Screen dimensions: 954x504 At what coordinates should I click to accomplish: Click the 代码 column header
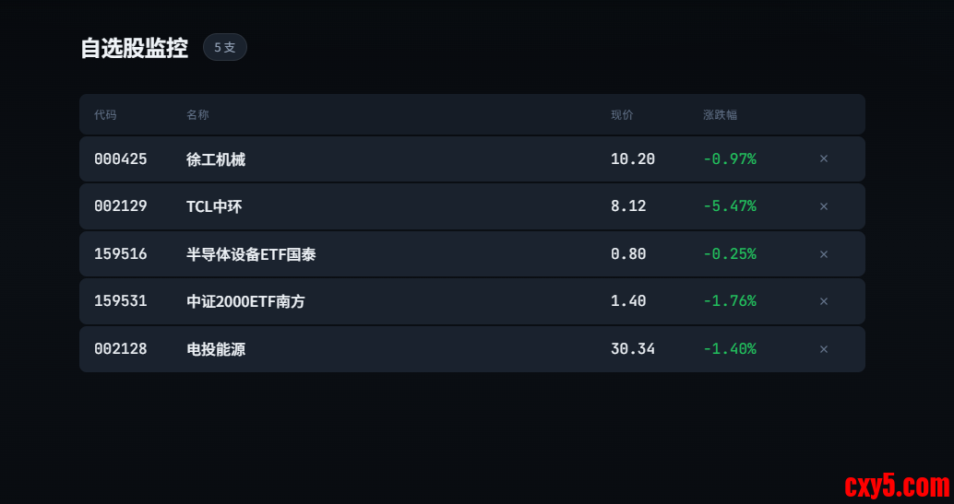pyautogui.click(x=105, y=115)
